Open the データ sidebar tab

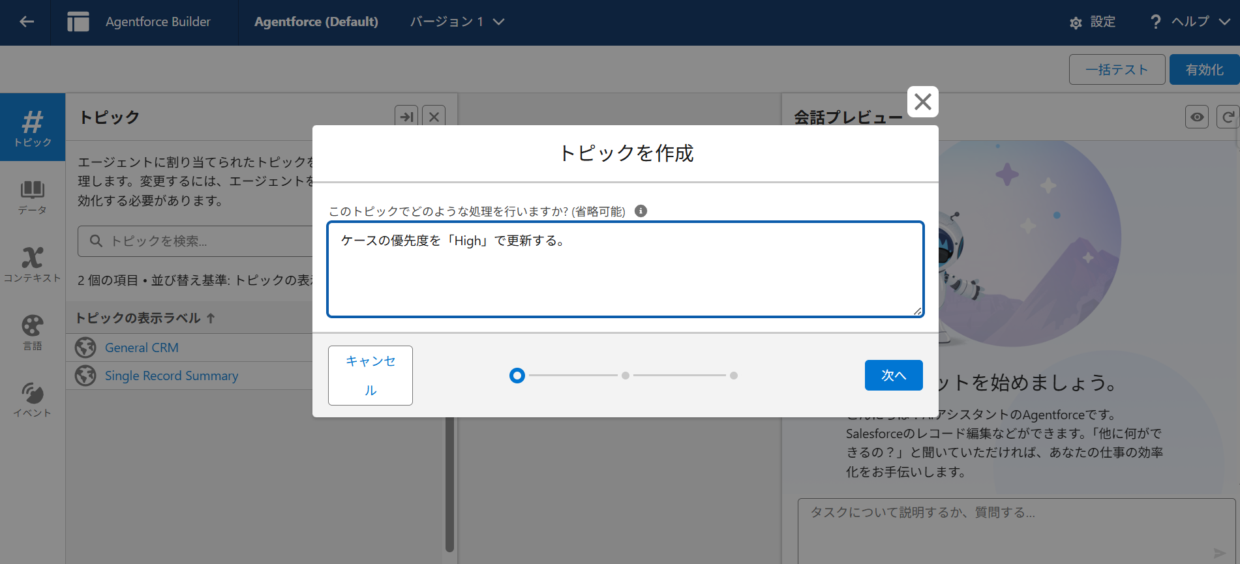click(33, 198)
